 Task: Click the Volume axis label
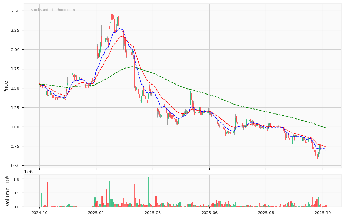click(7, 191)
